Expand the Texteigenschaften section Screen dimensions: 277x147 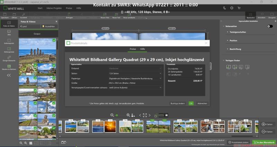(x=238, y=32)
